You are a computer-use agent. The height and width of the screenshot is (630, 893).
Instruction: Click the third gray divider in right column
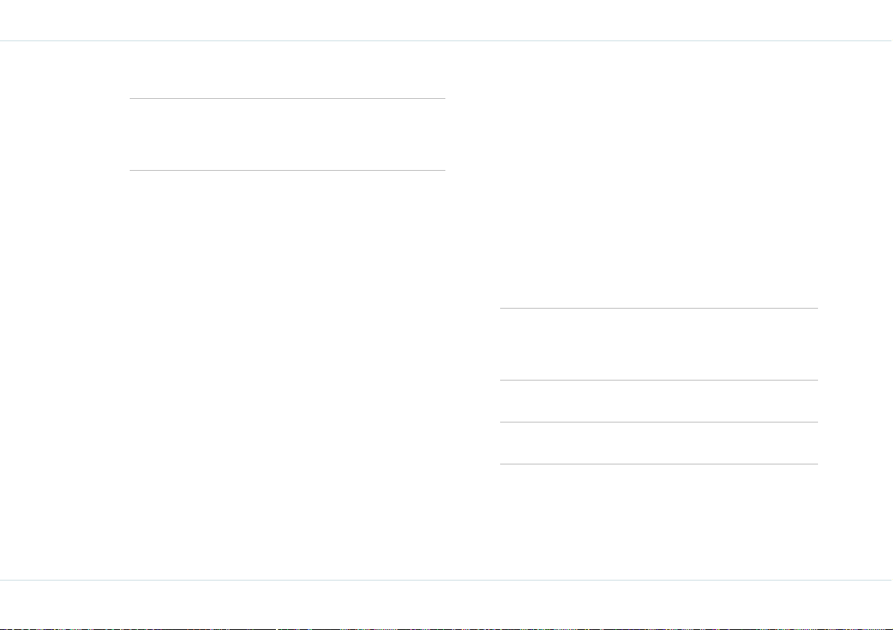click(659, 422)
